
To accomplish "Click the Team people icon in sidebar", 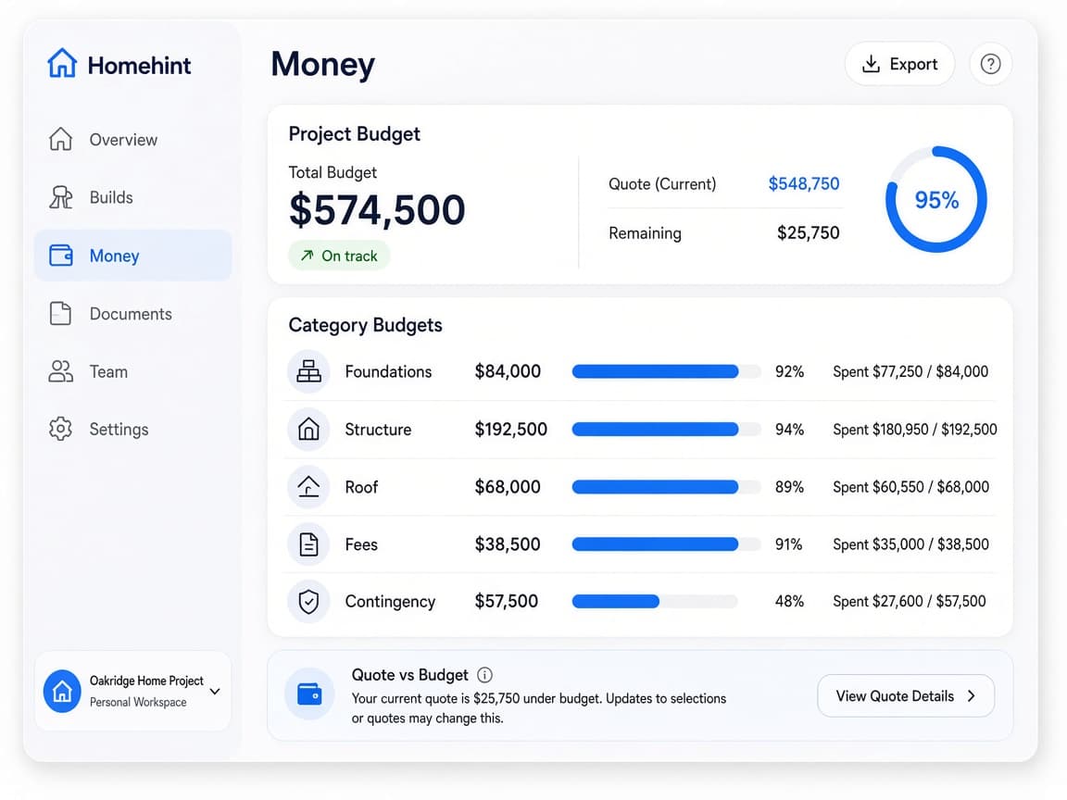I will point(60,371).
